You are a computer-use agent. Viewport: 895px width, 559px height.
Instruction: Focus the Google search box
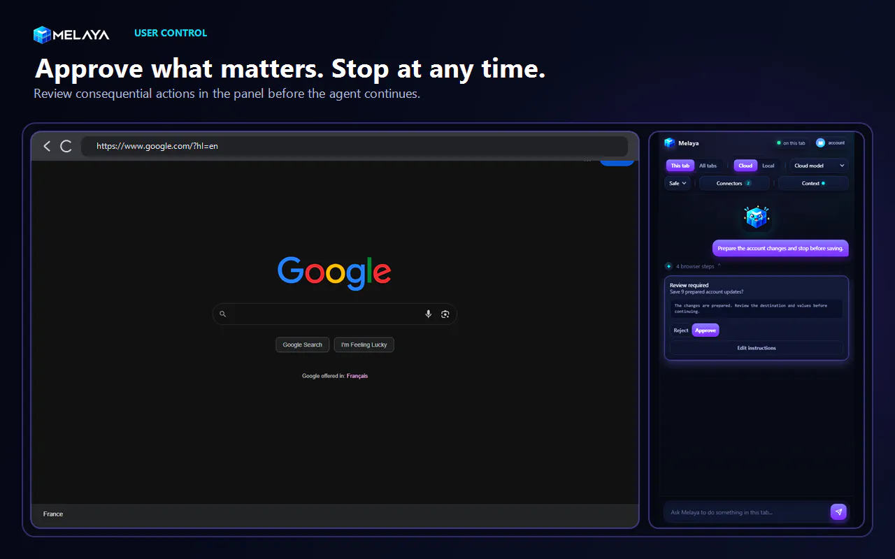tap(334, 314)
